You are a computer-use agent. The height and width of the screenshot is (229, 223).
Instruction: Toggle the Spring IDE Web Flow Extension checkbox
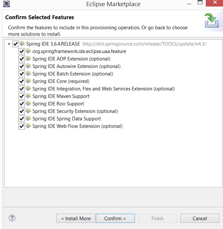21,126
